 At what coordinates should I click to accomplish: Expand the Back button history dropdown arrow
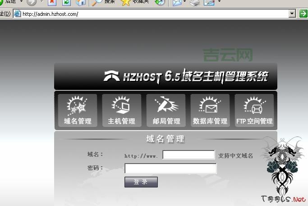click(21, 2)
